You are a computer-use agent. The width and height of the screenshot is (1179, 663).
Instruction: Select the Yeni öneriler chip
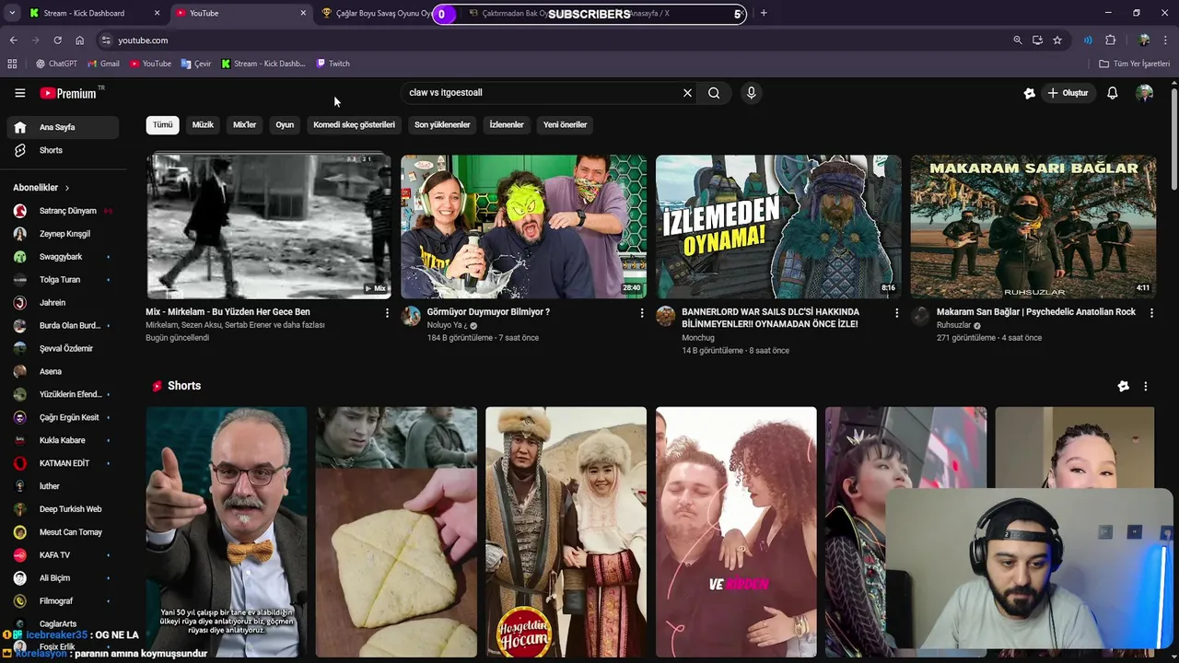[565, 124]
